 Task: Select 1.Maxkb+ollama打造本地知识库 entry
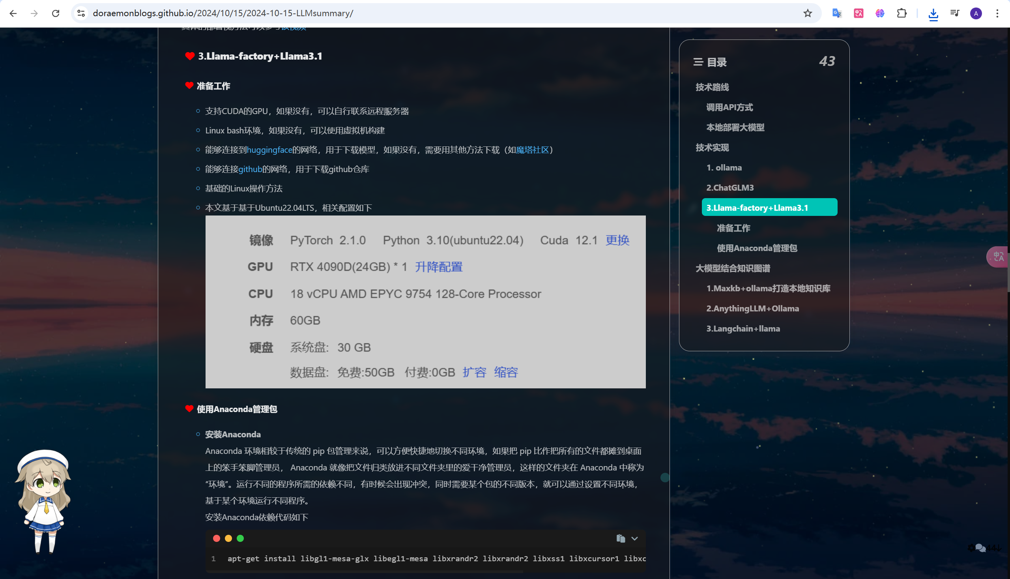tap(768, 288)
